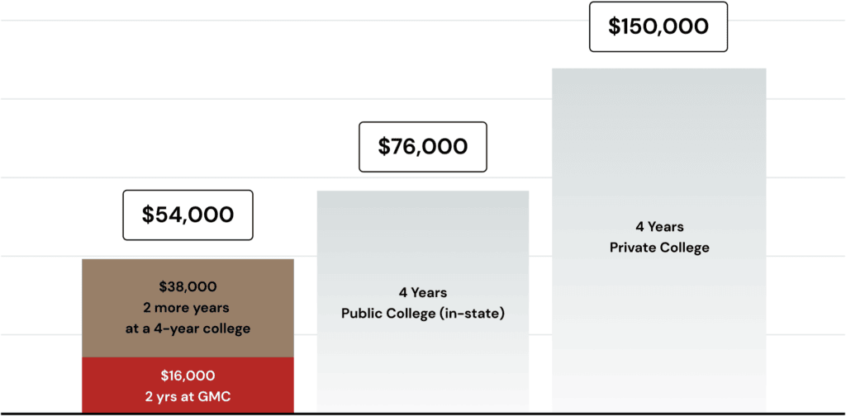Click the $54,000 total label box

pos(188,215)
